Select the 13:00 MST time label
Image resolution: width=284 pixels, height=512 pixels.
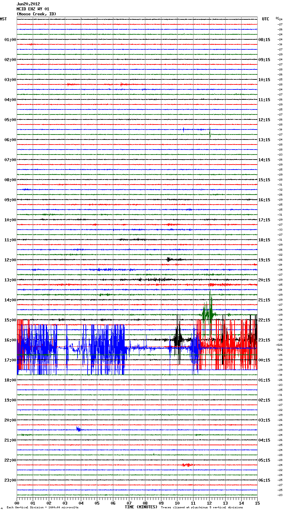10,280
